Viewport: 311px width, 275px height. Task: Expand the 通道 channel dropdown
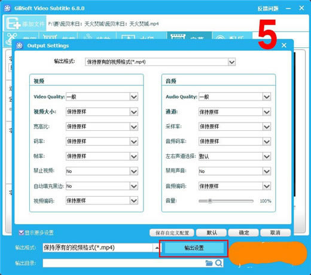(x=267, y=112)
